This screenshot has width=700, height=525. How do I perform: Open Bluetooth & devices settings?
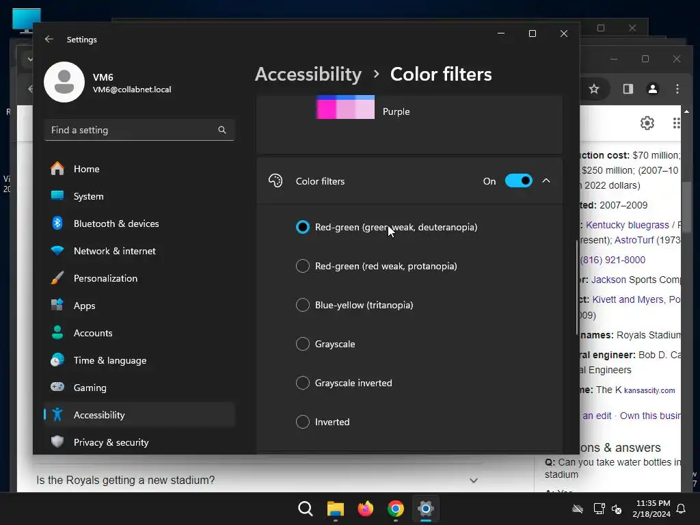pos(139,224)
